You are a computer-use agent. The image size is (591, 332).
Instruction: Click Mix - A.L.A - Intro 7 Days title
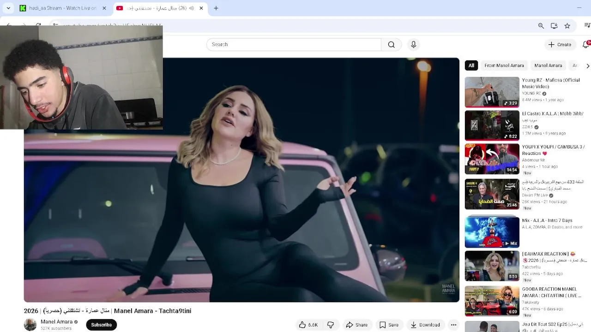(547, 220)
